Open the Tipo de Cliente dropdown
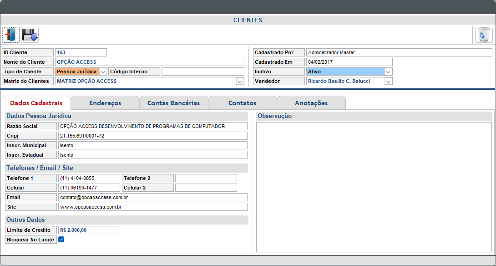This screenshot has width=496, height=266. point(103,72)
